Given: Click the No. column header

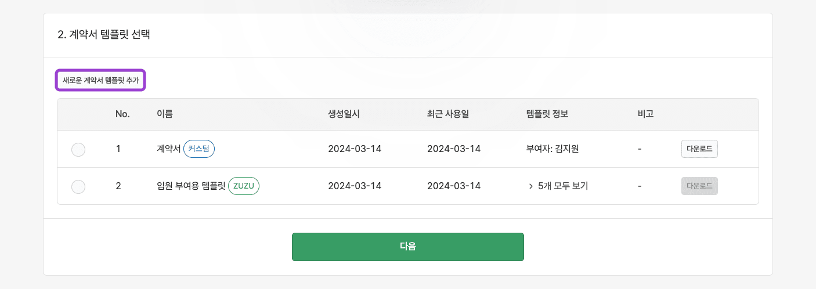Looking at the screenshot, I should 122,114.
